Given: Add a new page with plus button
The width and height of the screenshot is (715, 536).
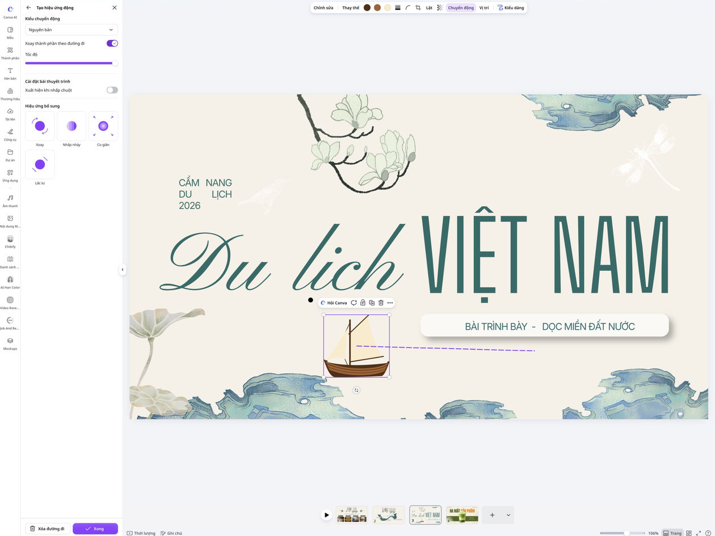Looking at the screenshot, I should pyautogui.click(x=492, y=515).
